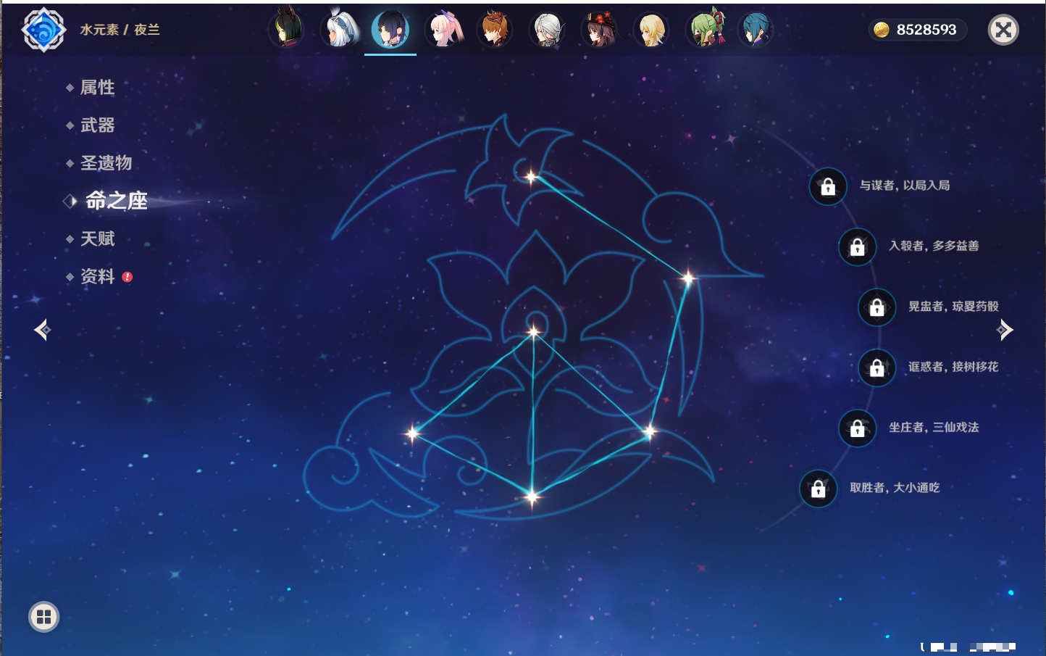
Task: Choose the orange-haired character portrait
Action: pos(495,30)
